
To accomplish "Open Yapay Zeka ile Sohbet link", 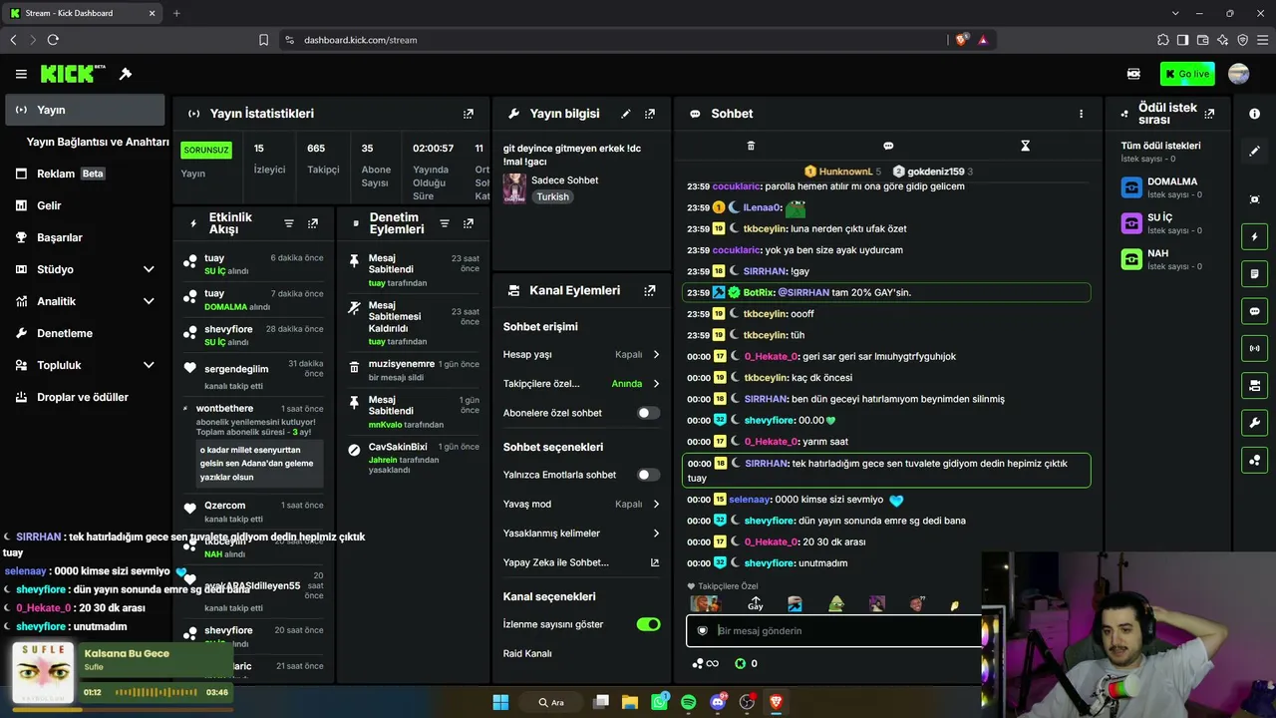I will (x=581, y=562).
